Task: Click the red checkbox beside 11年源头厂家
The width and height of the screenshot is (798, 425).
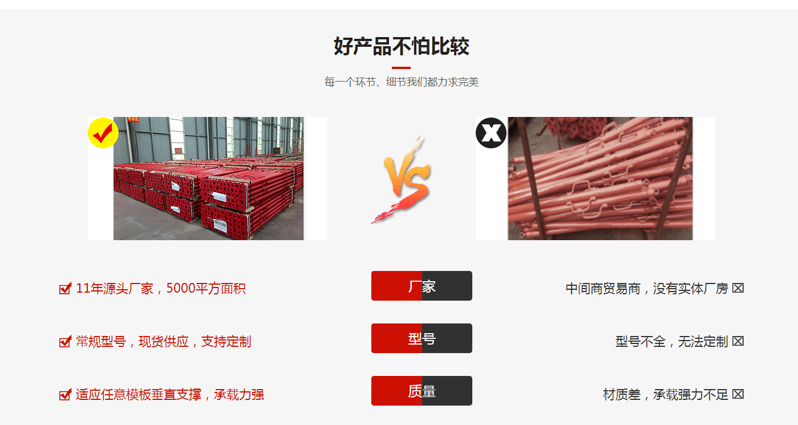Action: tap(65, 289)
